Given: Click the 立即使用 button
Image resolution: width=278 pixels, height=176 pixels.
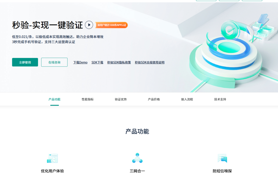Looking at the screenshot, I should [25, 62].
